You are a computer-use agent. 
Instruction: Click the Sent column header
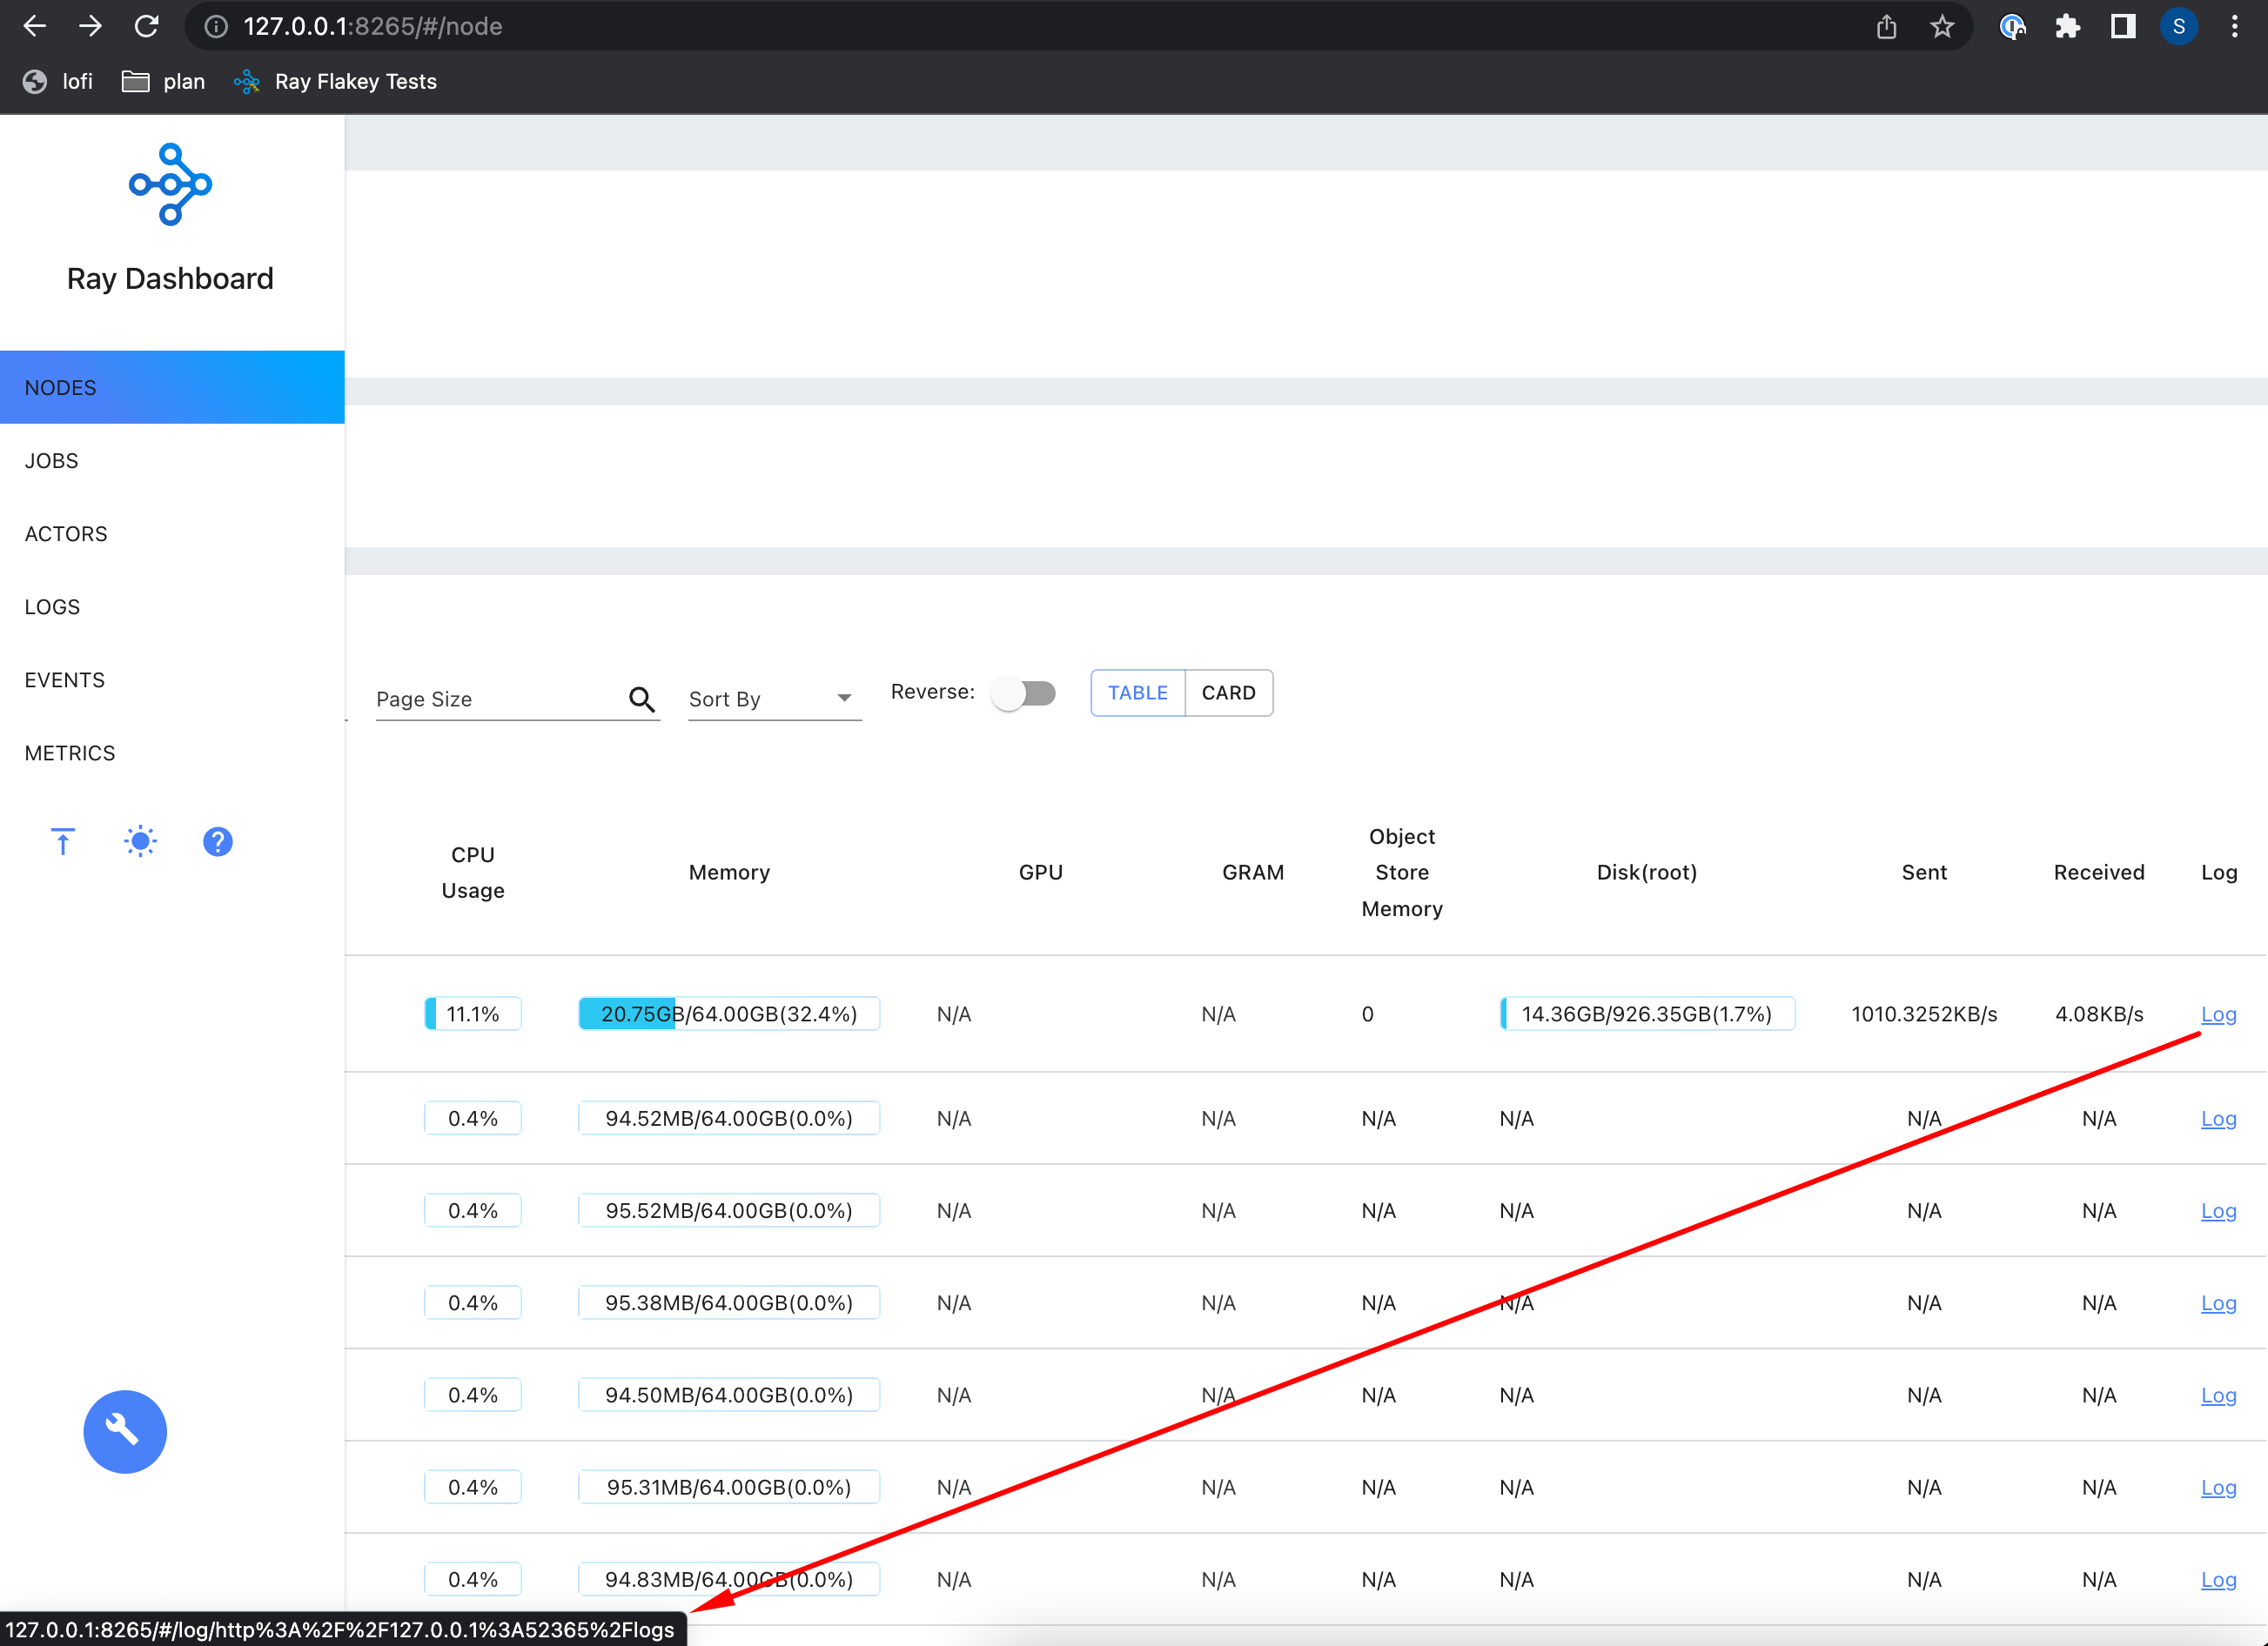1924,872
